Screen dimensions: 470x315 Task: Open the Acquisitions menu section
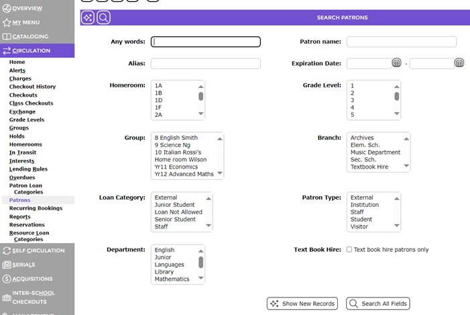[x=32, y=279]
